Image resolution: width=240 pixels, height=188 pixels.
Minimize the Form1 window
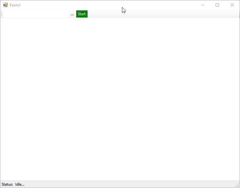203,5
